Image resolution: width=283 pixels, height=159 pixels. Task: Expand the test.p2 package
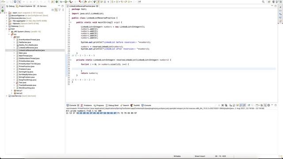tap(12, 93)
